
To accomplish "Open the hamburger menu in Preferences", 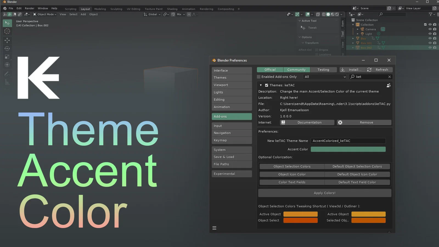I will [214, 228].
